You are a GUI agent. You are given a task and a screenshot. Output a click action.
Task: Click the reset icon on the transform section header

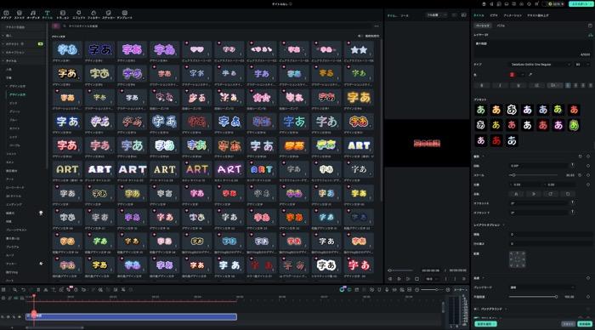coord(581,156)
